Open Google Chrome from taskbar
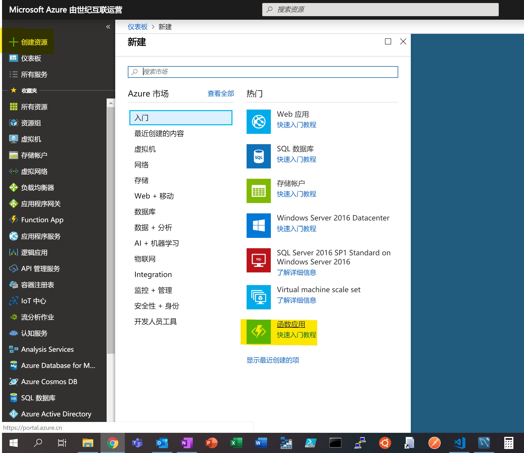 click(x=112, y=443)
